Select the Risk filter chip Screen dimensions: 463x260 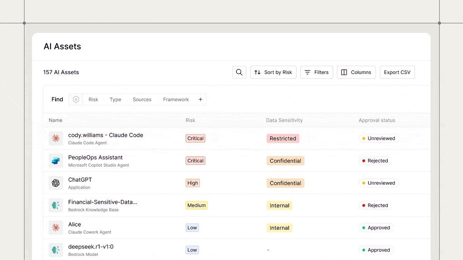93,99
